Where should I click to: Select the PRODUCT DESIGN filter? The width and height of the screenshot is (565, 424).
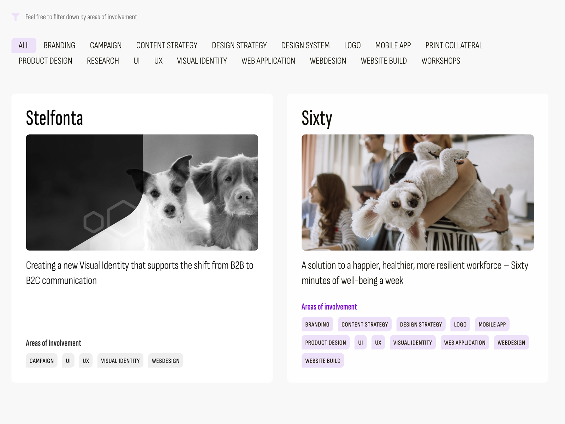[x=45, y=61]
